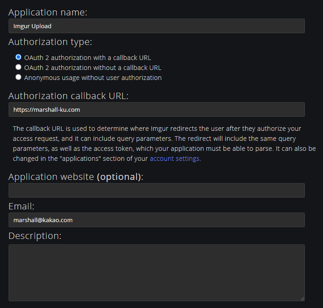The height and width of the screenshot is (308, 323).
Task: Select OAuth 2 without a callback URL radio button
Action: pyautogui.click(x=19, y=67)
